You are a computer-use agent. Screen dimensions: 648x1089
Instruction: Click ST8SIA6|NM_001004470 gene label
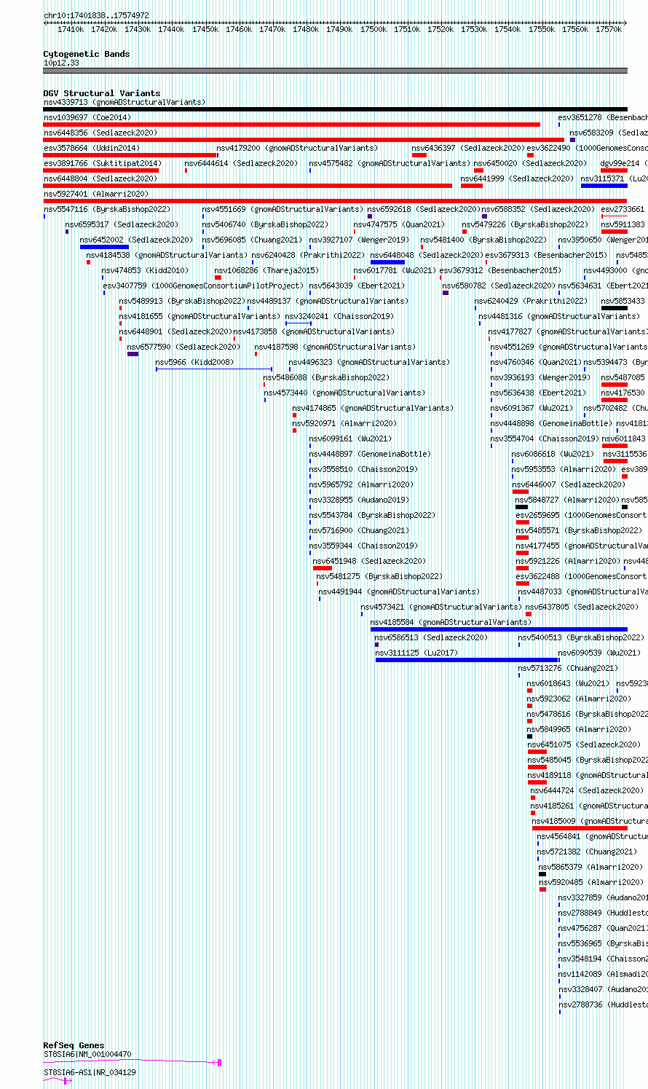[87, 1054]
